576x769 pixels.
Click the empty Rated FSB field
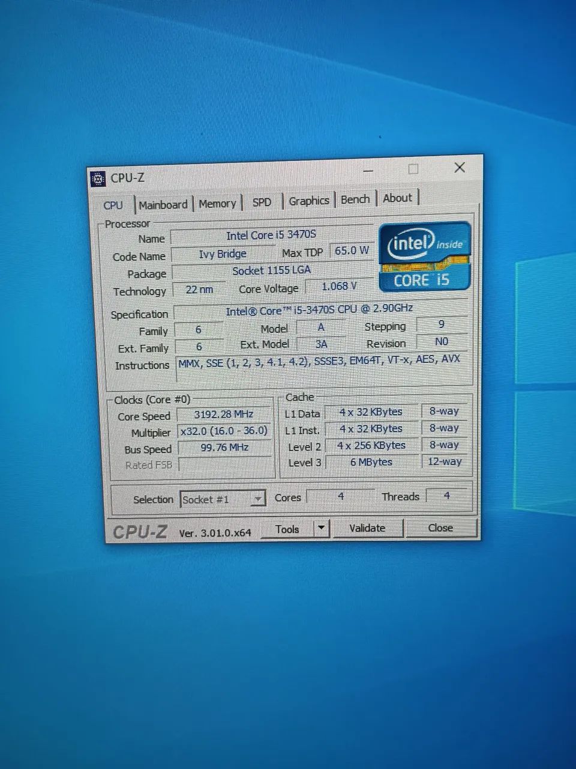pos(225,464)
